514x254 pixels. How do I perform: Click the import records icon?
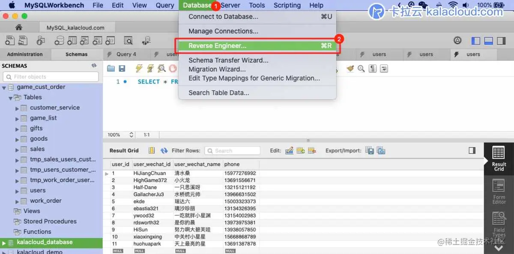click(x=381, y=151)
